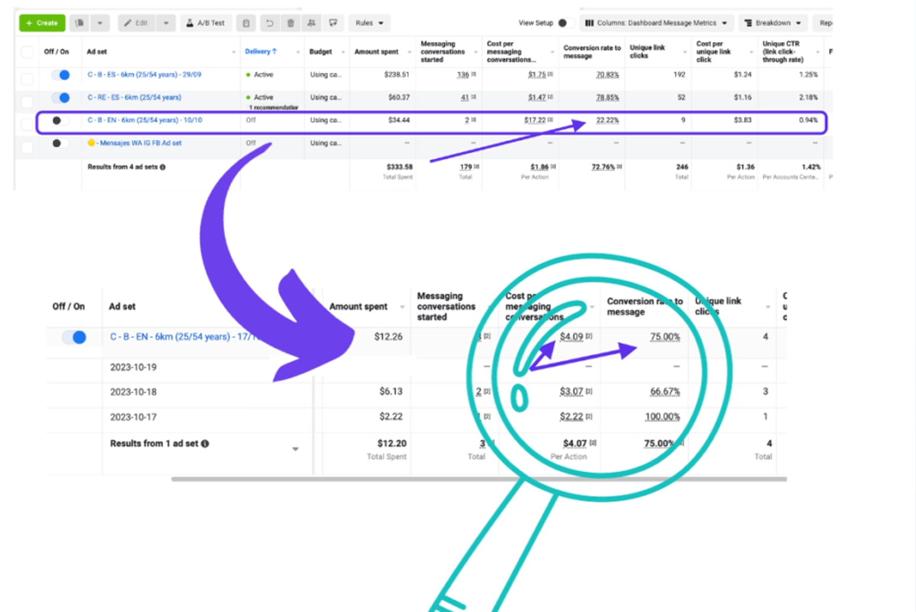Screen dimensions: 916x612
Task: Expand the Results from 1 ad set caret
Action: [x=295, y=449]
